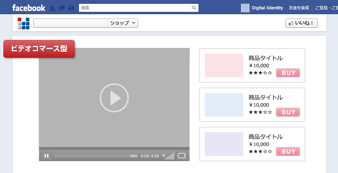The height and width of the screenshot is (173, 338).
Task: Click the いいね! like button
Action: (x=301, y=23)
